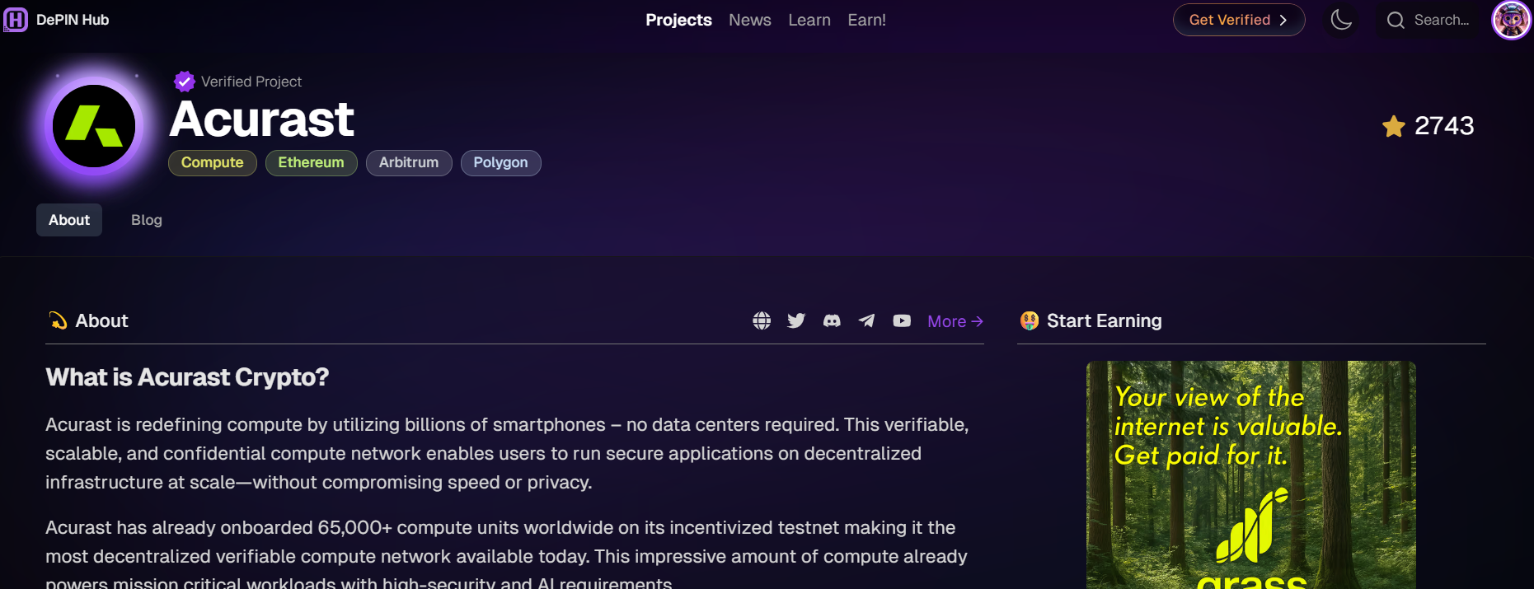1534x589 pixels.
Task: Open the Grass earning ad banner
Action: pos(1251,474)
